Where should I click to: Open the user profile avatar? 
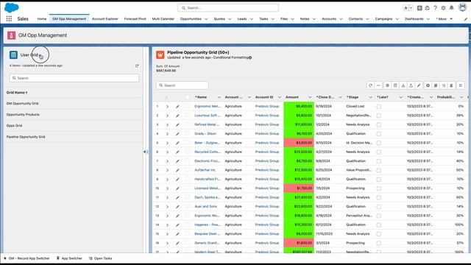click(x=463, y=7)
